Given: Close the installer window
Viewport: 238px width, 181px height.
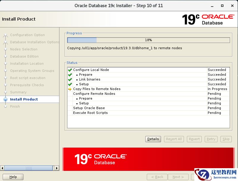Looking at the screenshot, I should pos(232,6).
